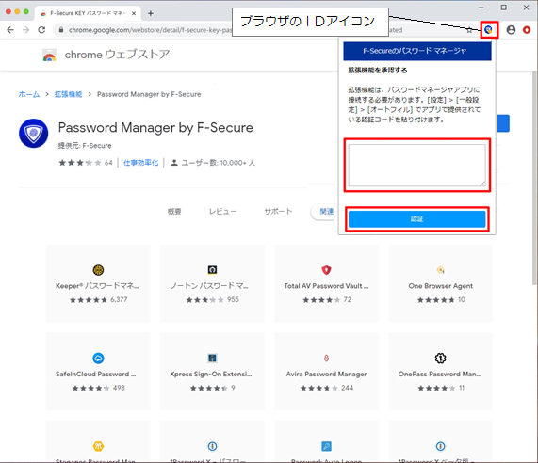Click the browser forward arrow
Screen dimensions: 538x463
click(25, 30)
